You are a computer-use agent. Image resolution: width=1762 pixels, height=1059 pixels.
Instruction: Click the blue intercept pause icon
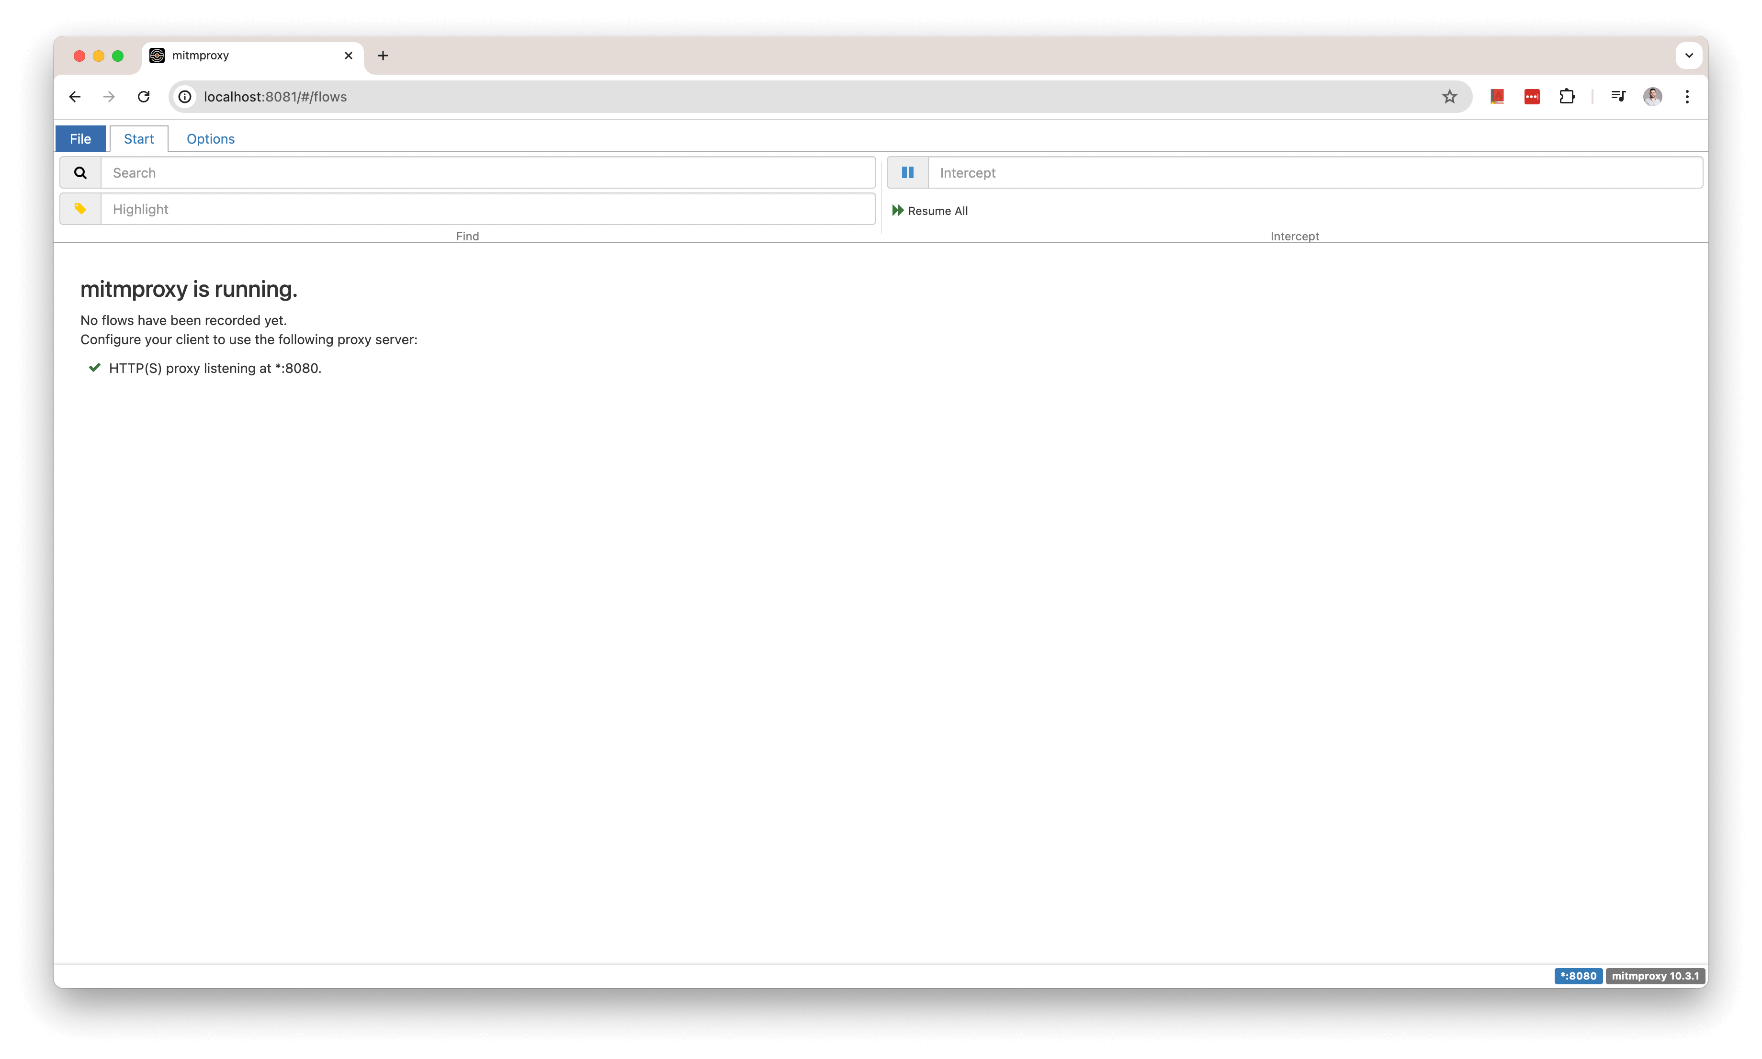coord(908,173)
